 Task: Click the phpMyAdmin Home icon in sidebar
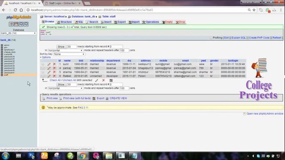[11, 24]
